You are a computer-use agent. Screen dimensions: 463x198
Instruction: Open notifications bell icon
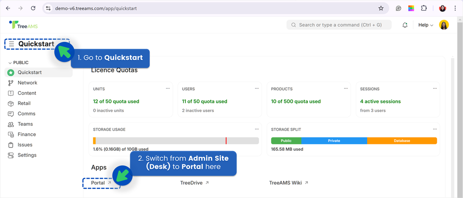tap(405, 25)
